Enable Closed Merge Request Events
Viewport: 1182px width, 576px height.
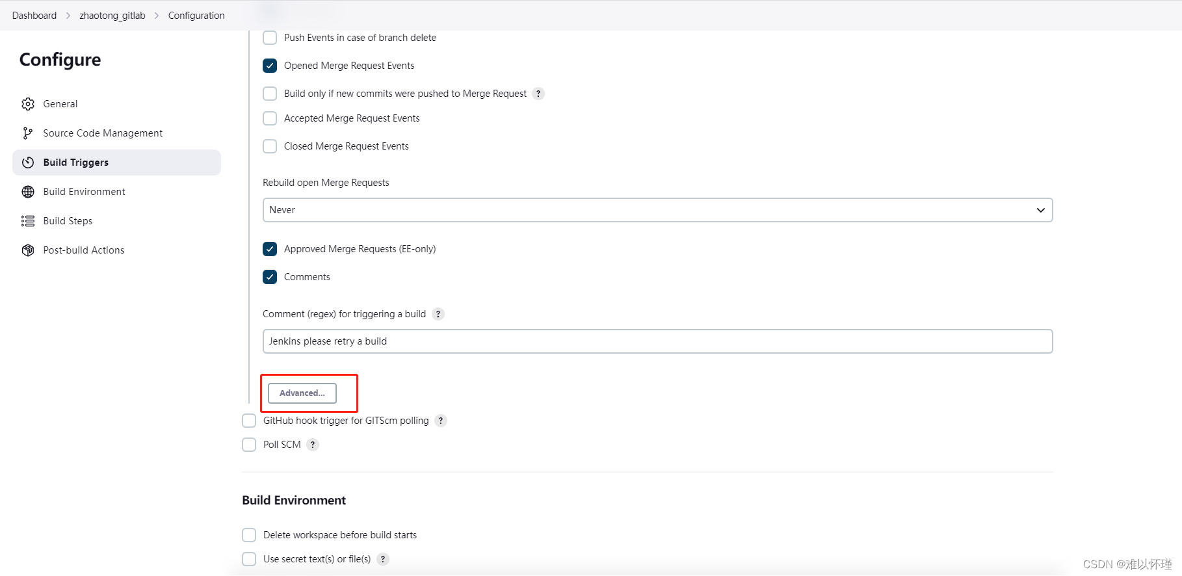(x=270, y=146)
